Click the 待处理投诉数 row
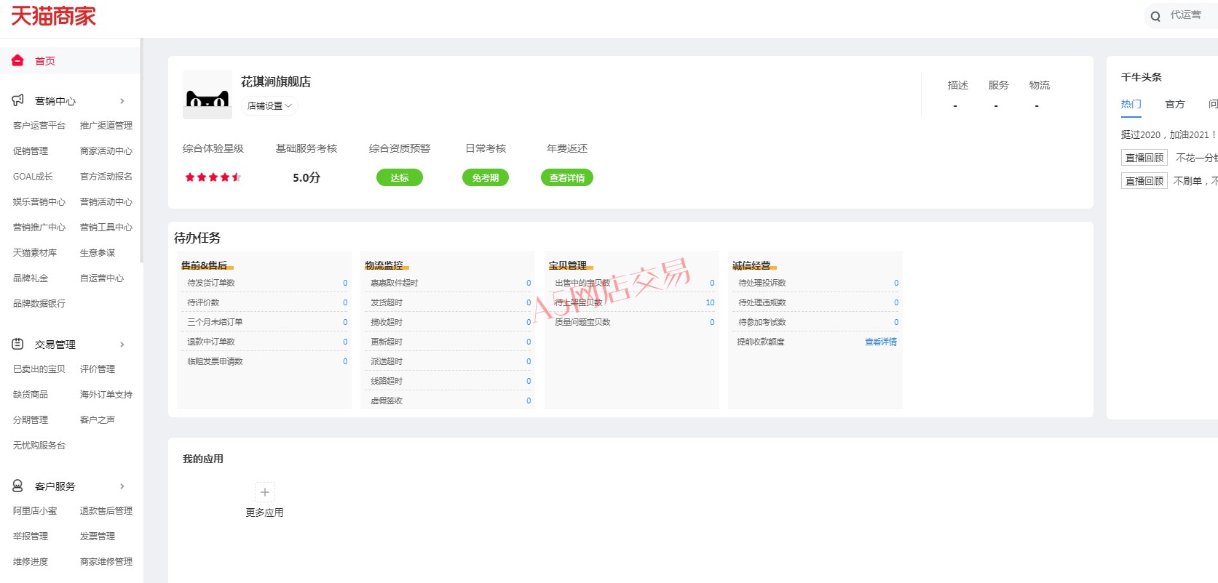The width and height of the screenshot is (1218, 583). coord(816,283)
